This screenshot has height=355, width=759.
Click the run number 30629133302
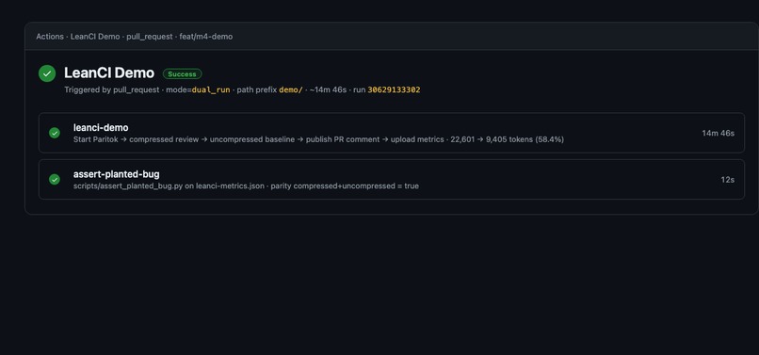pos(394,90)
